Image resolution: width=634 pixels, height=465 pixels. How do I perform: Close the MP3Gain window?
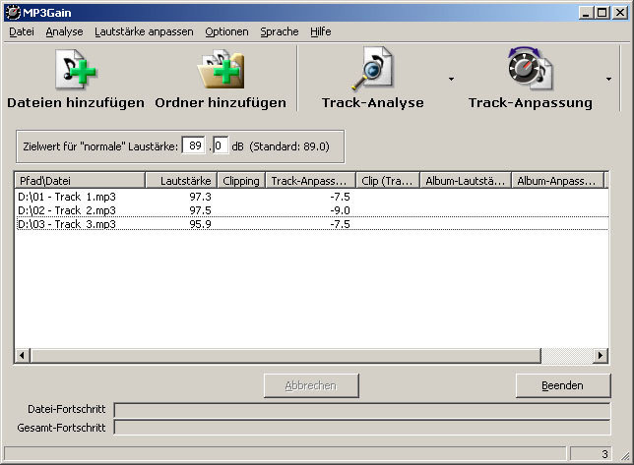tap(619, 13)
